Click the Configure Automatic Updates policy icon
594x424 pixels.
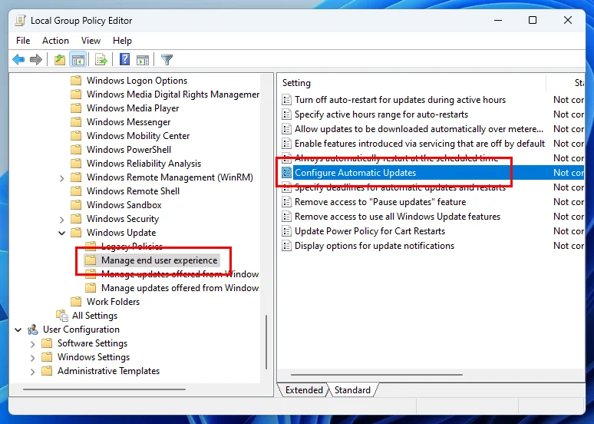[287, 173]
